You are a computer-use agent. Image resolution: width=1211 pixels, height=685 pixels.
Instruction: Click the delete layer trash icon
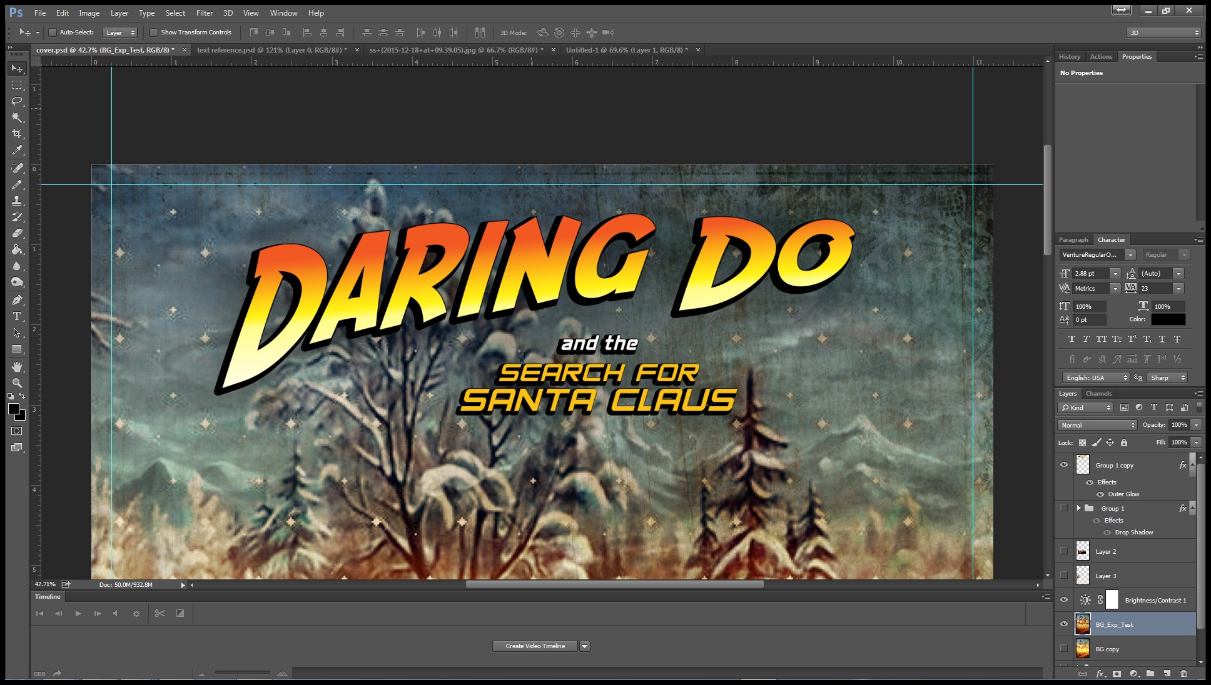click(x=1183, y=674)
